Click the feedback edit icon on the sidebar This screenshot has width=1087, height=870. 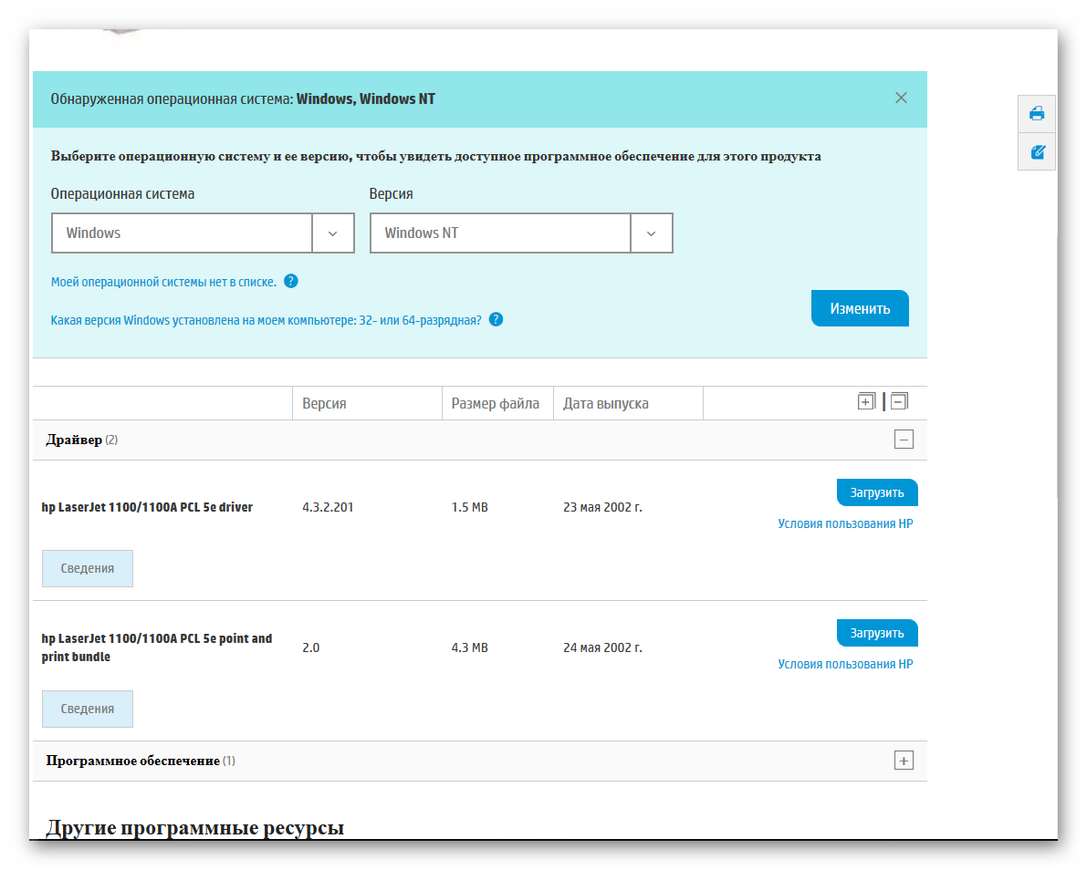coord(1037,151)
